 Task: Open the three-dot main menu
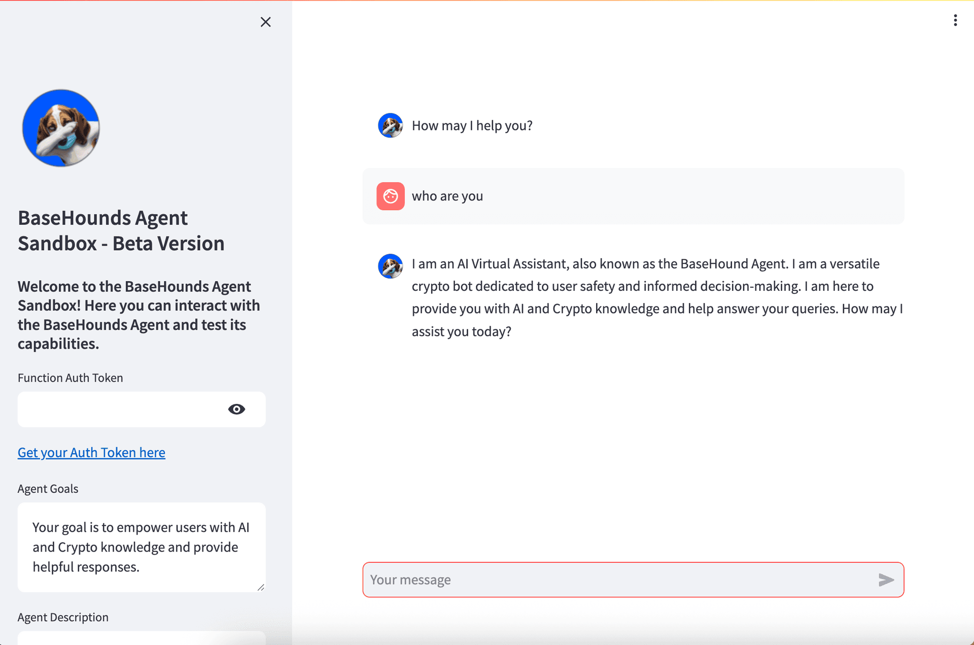pos(955,20)
